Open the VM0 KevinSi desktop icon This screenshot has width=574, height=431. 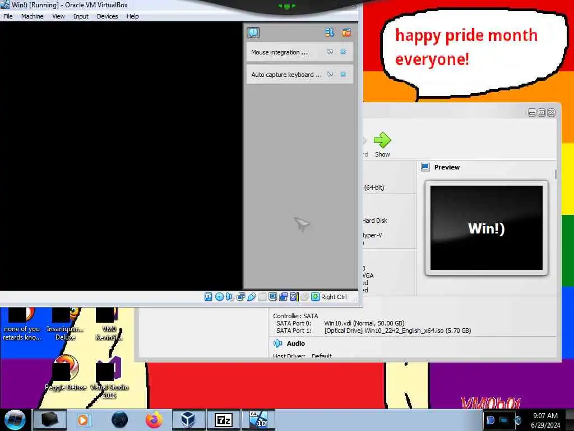[109, 324]
